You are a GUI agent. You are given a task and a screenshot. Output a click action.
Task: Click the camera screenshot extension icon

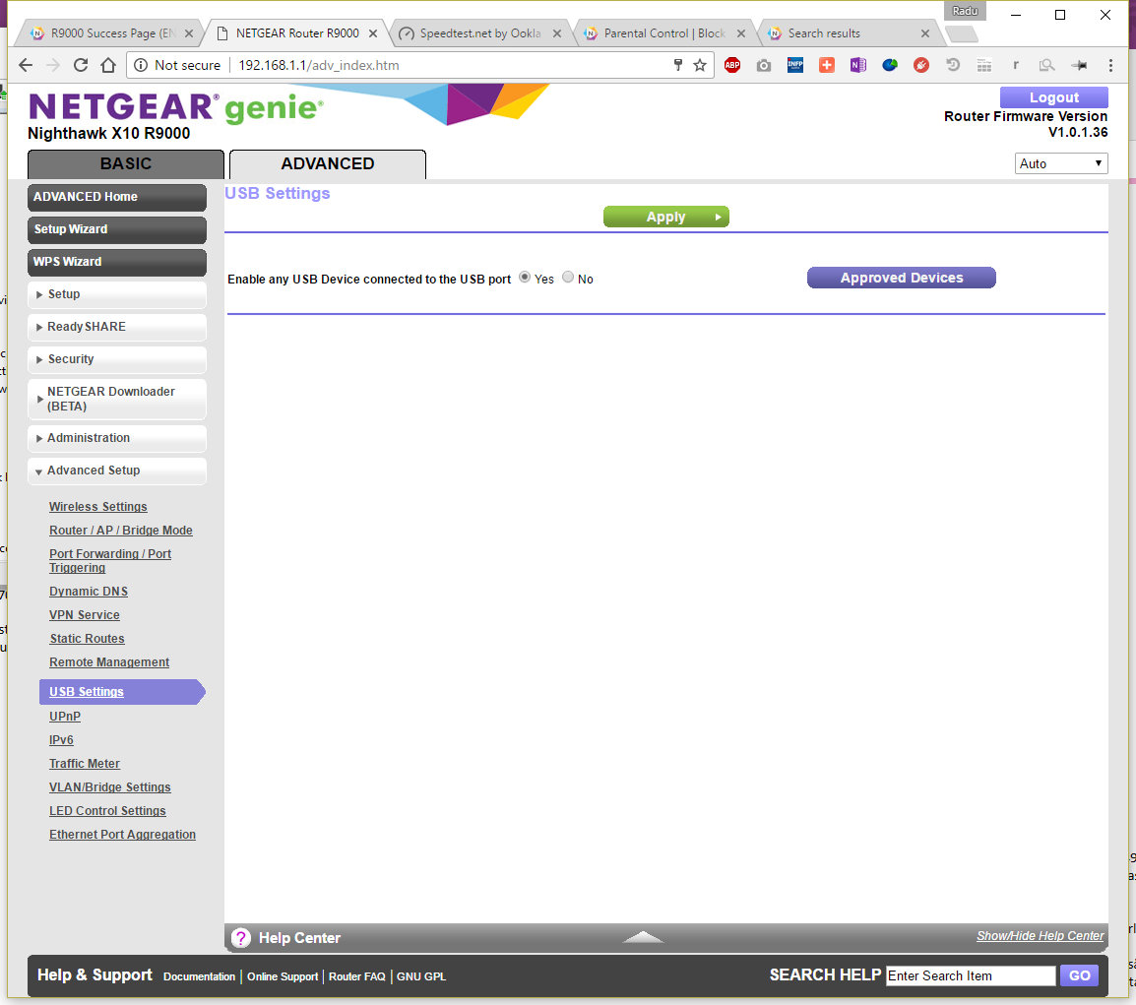[x=763, y=65]
